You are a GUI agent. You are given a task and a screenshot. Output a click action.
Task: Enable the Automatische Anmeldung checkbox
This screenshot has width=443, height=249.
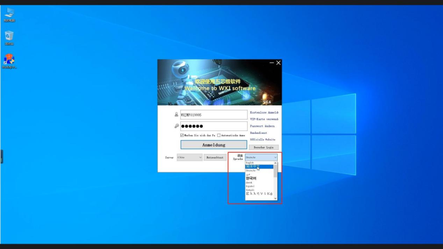218,135
